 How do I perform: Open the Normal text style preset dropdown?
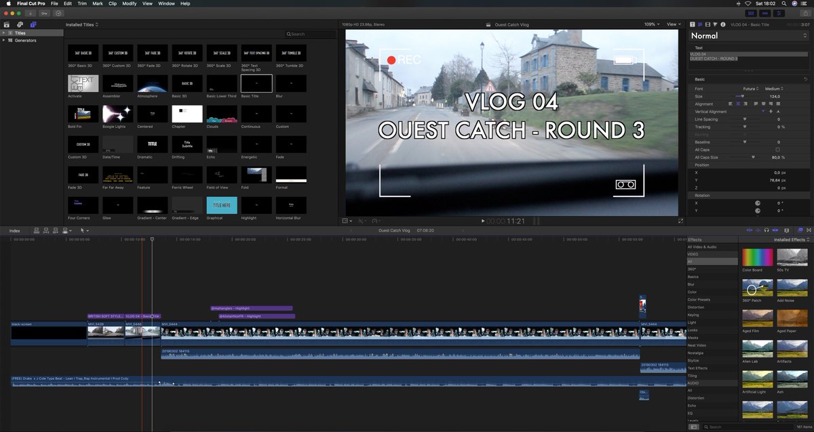click(x=750, y=36)
